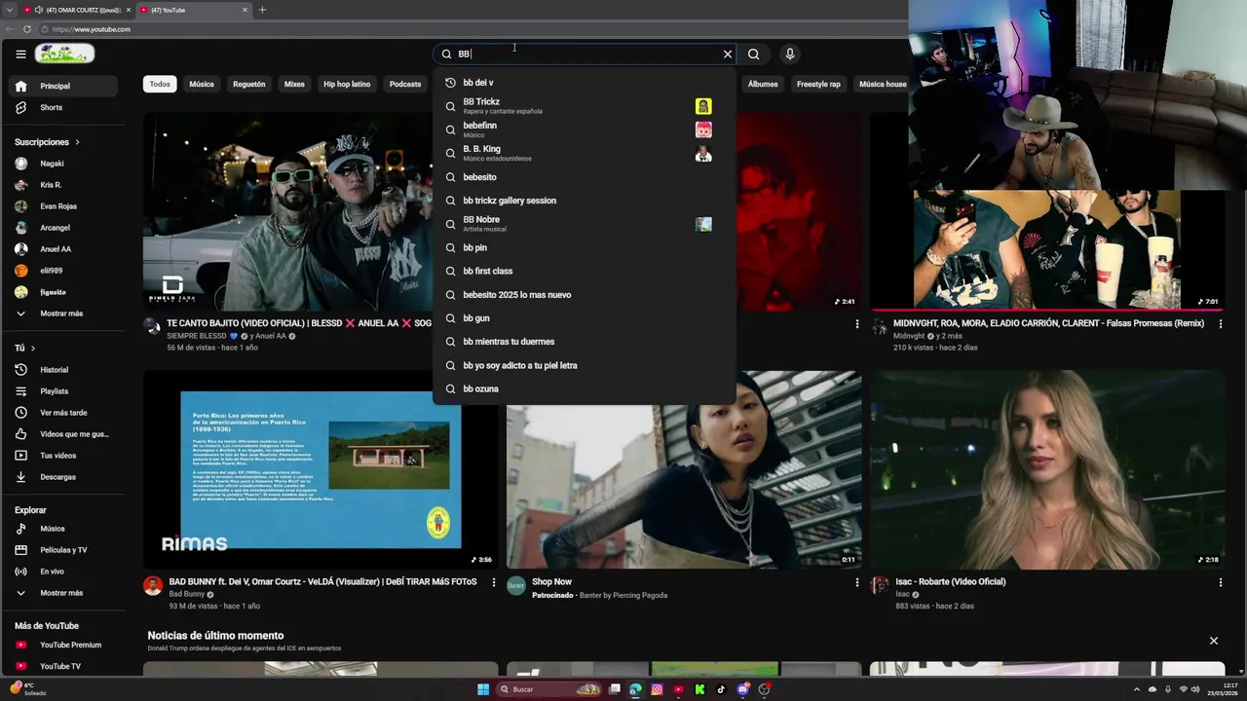Select suggestion "B. B. King"
This screenshot has height=701, width=1247.
(584, 153)
